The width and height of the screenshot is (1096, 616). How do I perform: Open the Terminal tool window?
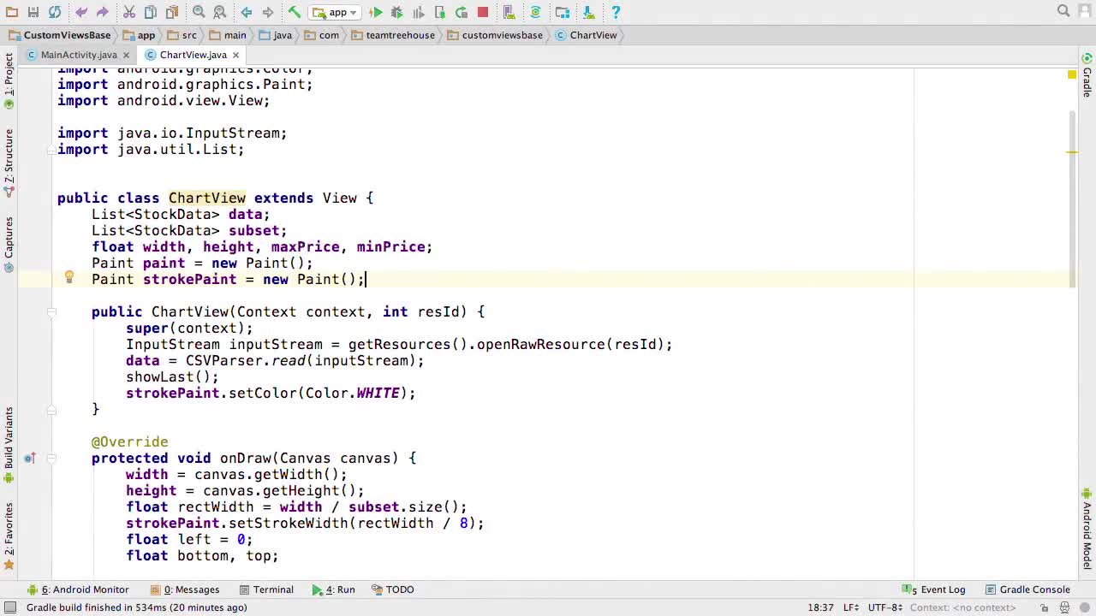coord(266,589)
